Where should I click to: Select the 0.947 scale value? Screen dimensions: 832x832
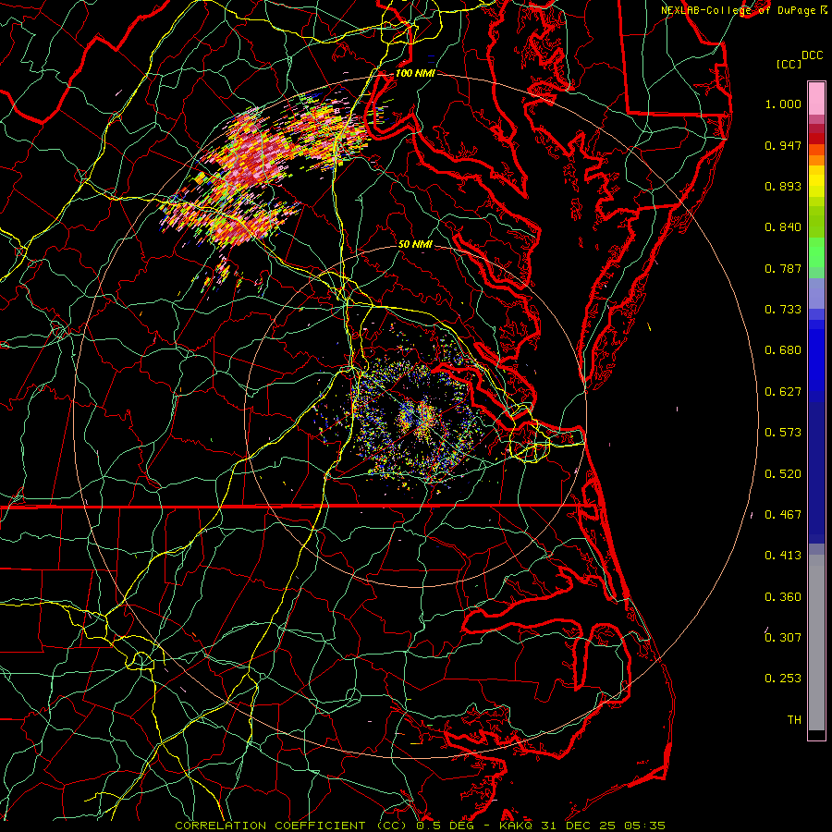click(783, 145)
